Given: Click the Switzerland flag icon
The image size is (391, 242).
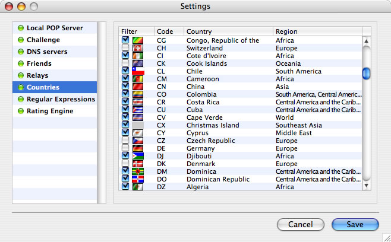Looking at the screenshot, I should click(137, 48).
